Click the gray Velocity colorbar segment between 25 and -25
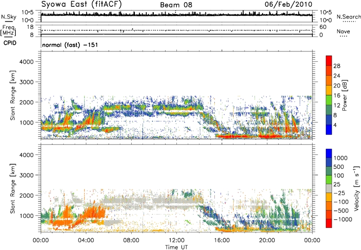The image size is (361, 250). click(329, 188)
